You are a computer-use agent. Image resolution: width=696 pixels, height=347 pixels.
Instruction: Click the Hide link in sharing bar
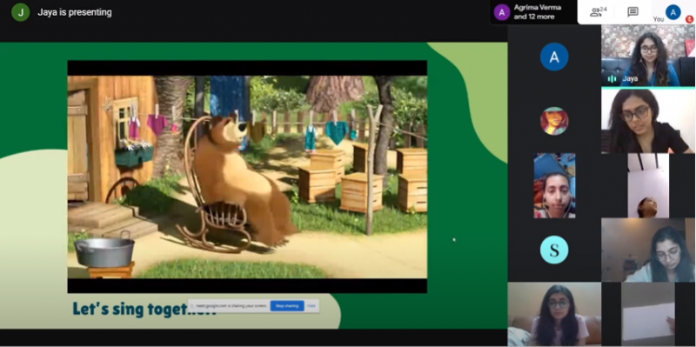pos(311,306)
